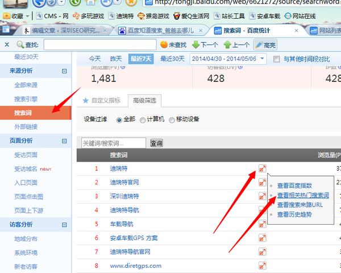Close the find bar with the X icon
Viewport: 341px width, 273px height.
tap(7, 45)
